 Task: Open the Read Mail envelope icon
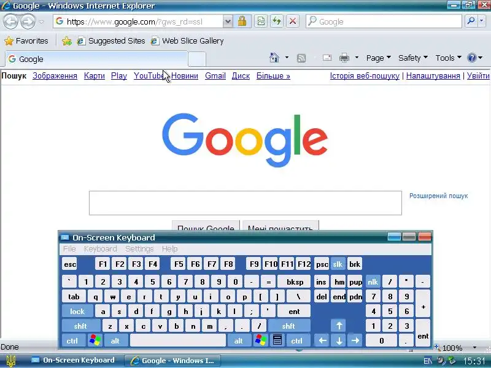pyautogui.click(x=327, y=58)
